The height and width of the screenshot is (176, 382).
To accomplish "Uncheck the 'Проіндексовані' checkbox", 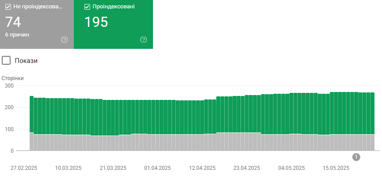I will 87,7.
